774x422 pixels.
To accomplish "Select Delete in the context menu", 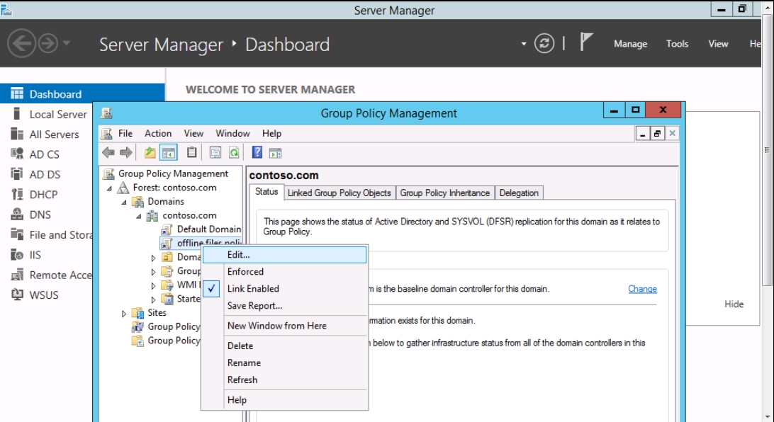I will coord(240,346).
